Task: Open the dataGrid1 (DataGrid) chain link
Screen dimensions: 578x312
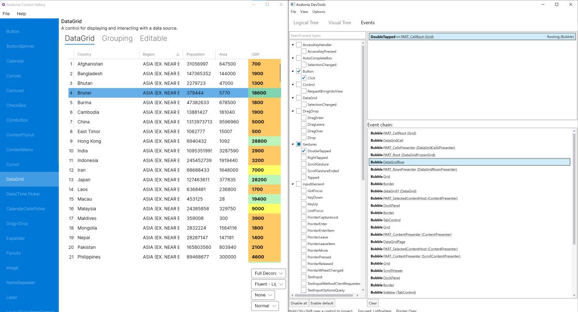Action: tap(400, 191)
